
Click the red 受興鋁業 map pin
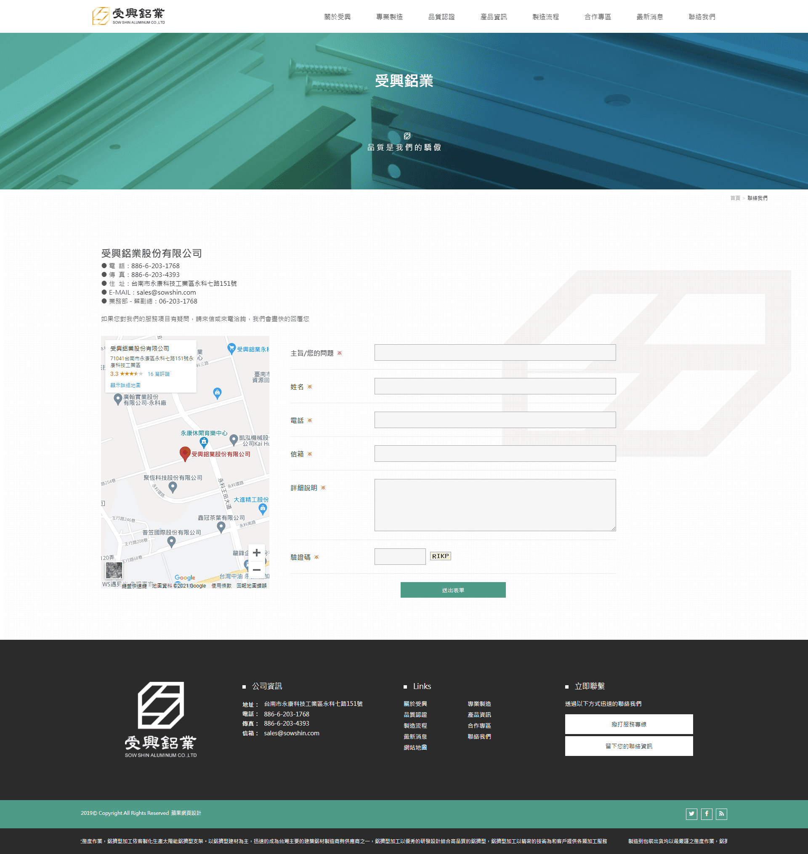pos(185,454)
